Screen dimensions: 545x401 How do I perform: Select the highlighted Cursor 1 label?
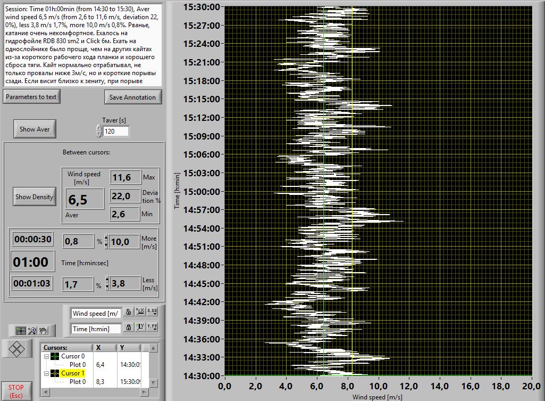(72, 373)
